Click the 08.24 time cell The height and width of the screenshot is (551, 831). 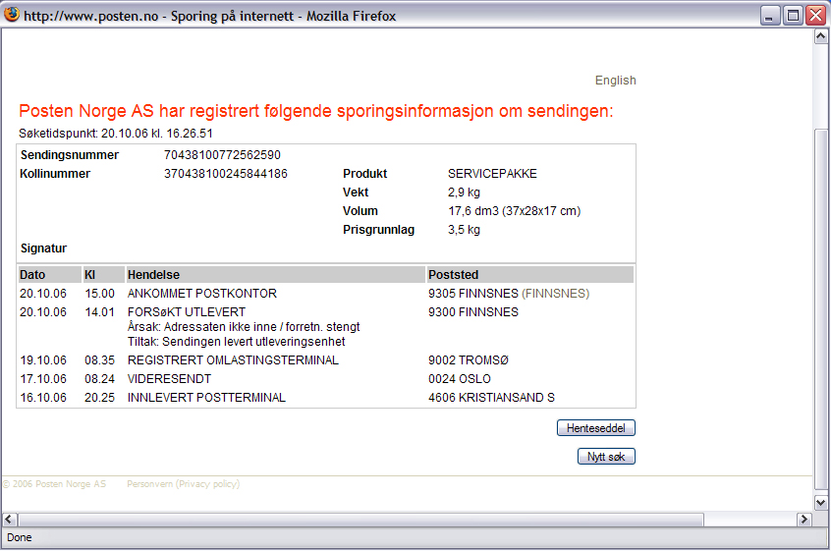click(99, 379)
